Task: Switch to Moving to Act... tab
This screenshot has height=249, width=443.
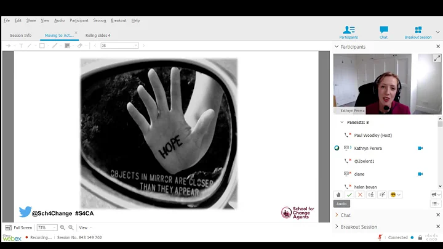Action: pos(59,35)
